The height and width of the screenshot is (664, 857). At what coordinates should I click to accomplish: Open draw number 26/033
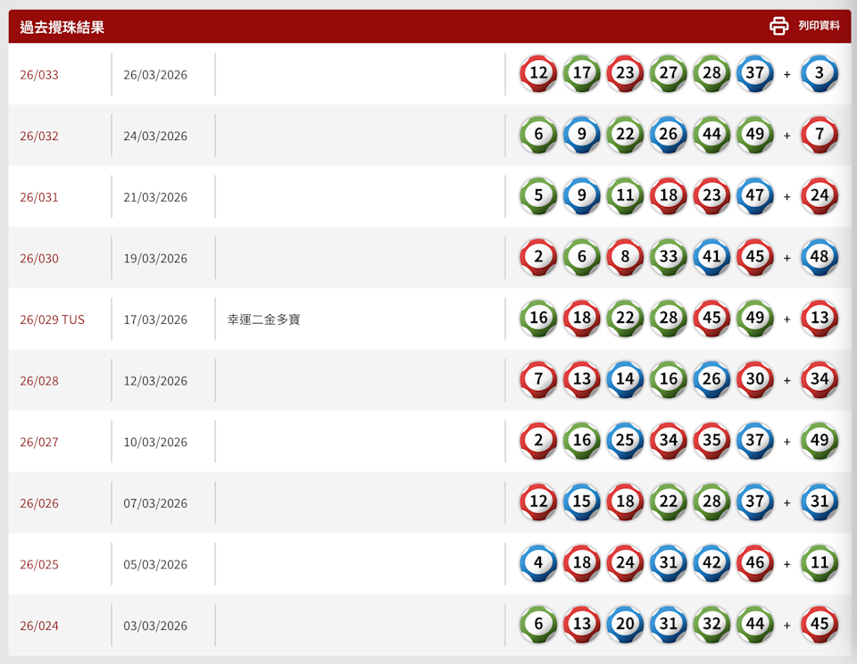pos(39,75)
